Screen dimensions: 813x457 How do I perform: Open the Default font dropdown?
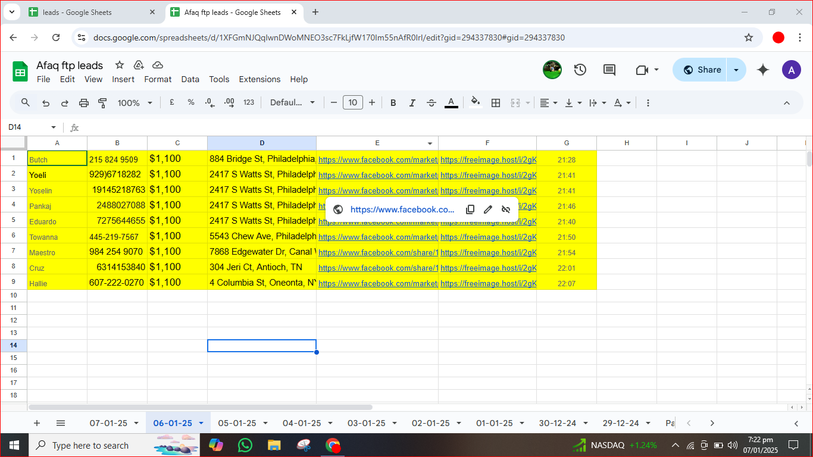(x=292, y=102)
